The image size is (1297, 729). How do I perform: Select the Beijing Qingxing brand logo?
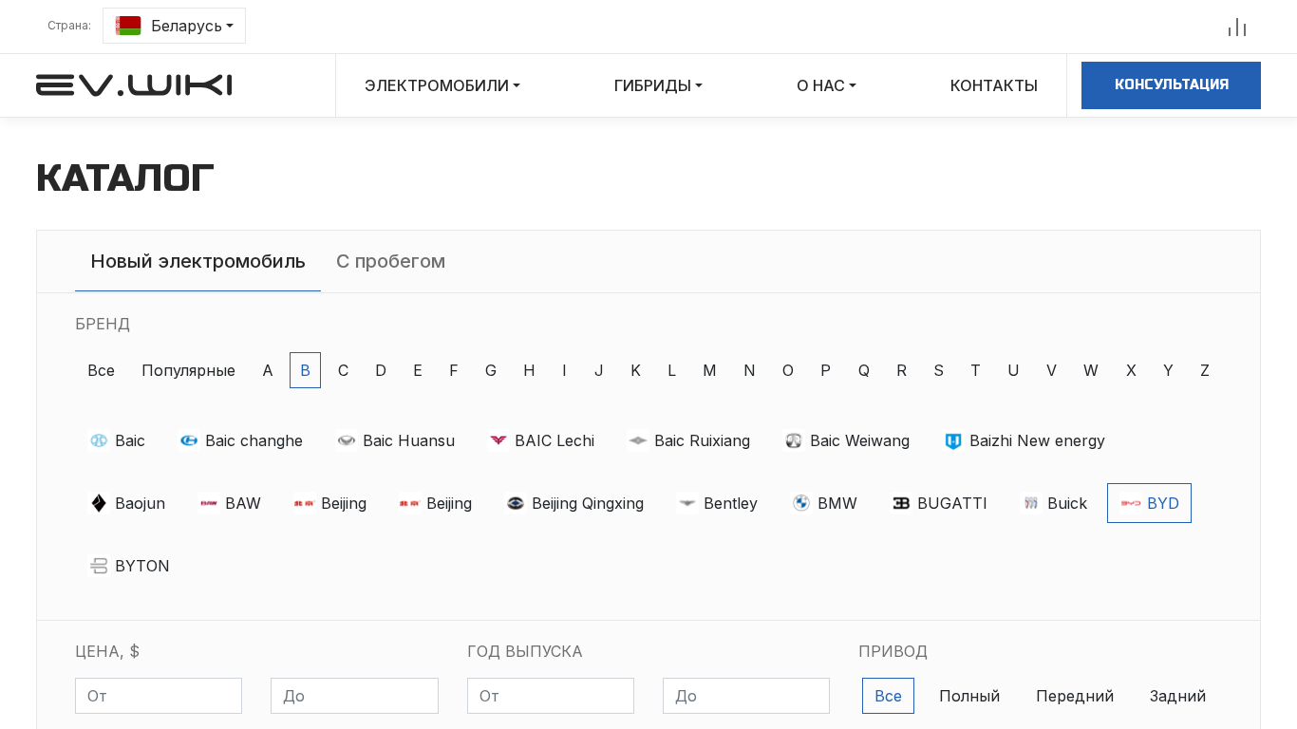(x=516, y=503)
